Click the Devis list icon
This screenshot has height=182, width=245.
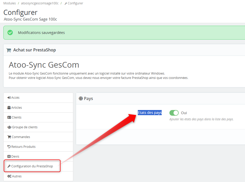tap(9, 156)
